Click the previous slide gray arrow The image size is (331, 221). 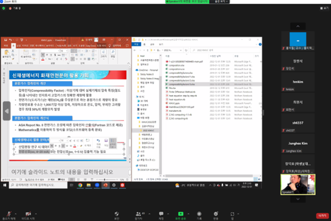7,111
